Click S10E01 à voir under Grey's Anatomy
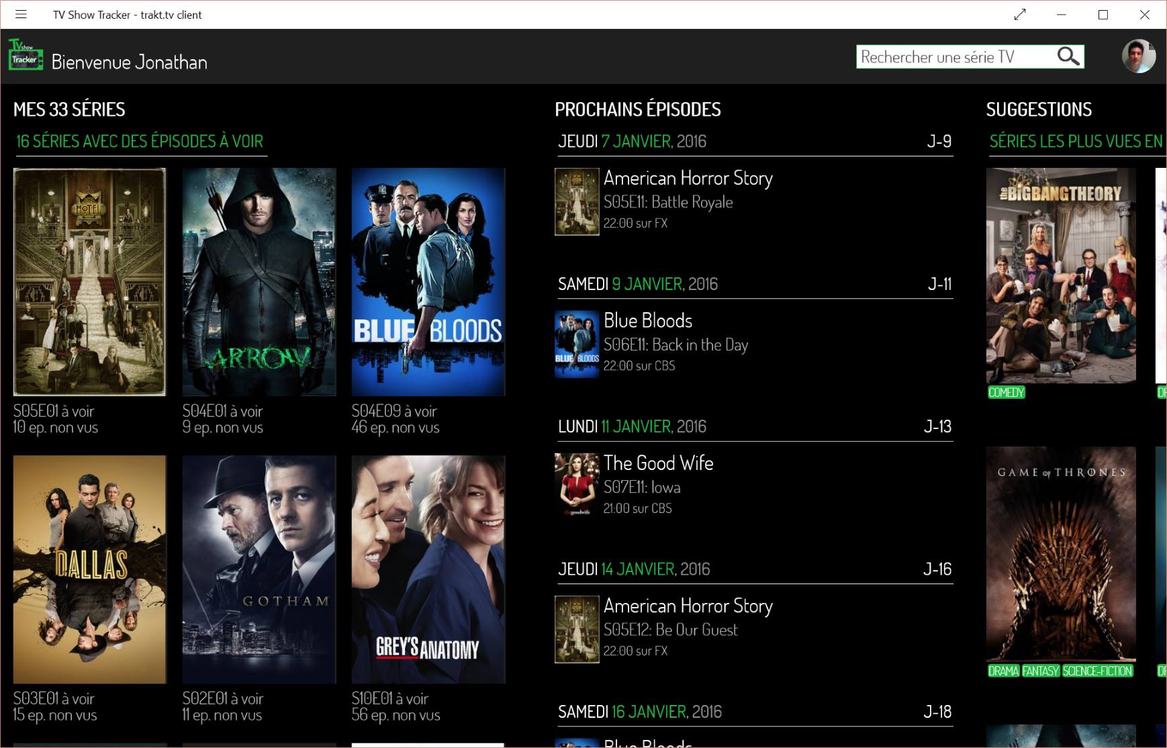The image size is (1167, 748). pos(390,699)
